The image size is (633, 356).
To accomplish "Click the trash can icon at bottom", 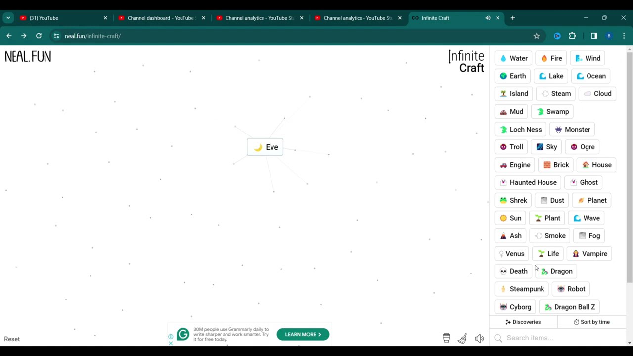I will click(446, 338).
